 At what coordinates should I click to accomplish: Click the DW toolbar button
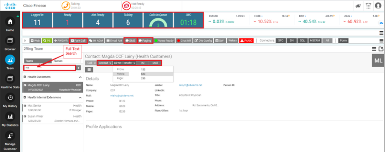point(220,41)
